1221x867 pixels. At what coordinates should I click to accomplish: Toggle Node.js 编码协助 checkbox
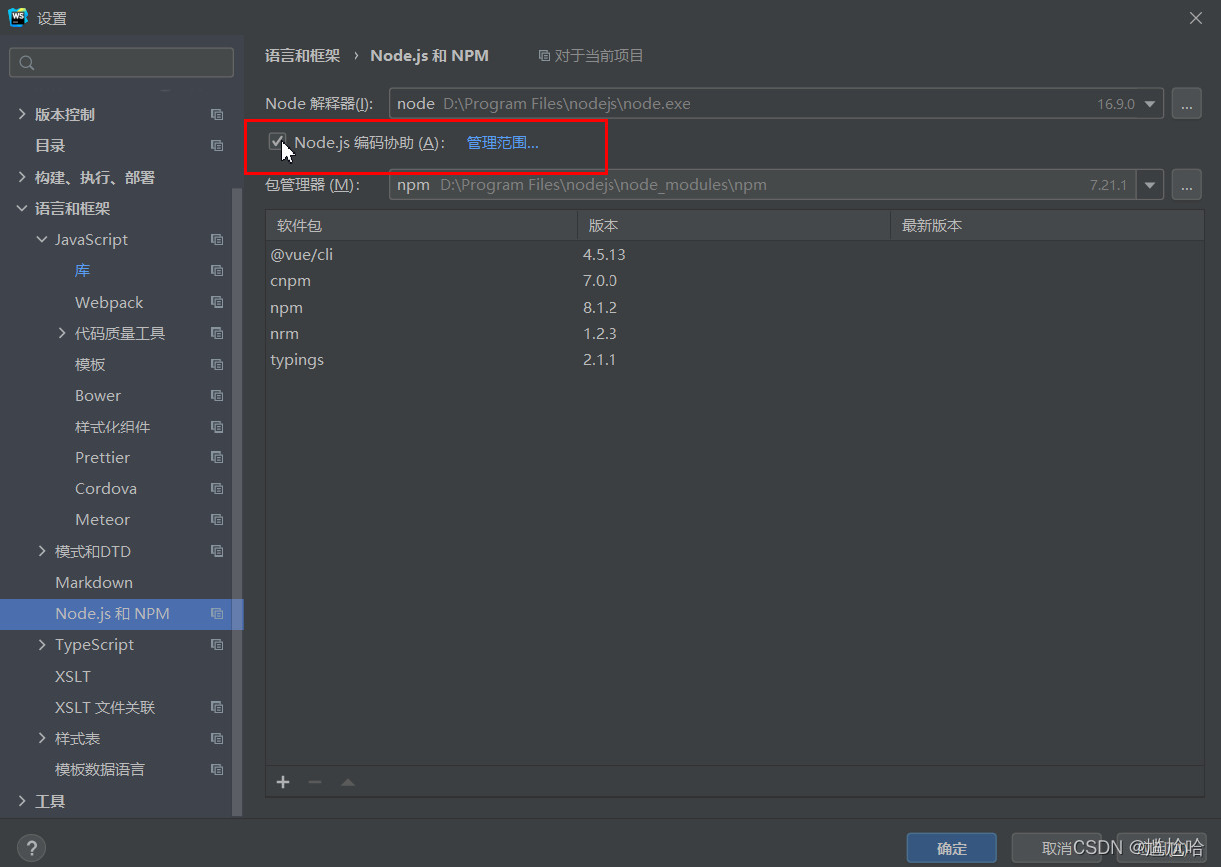pyautogui.click(x=277, y=142)
